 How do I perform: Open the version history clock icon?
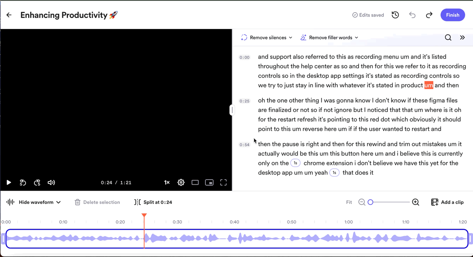[x=395, y=15]
